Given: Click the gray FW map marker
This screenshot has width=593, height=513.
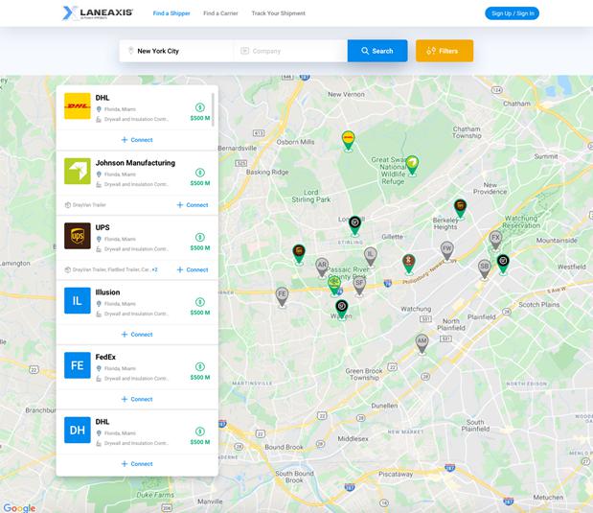Looking at the screenshot, I should (446, 249).
